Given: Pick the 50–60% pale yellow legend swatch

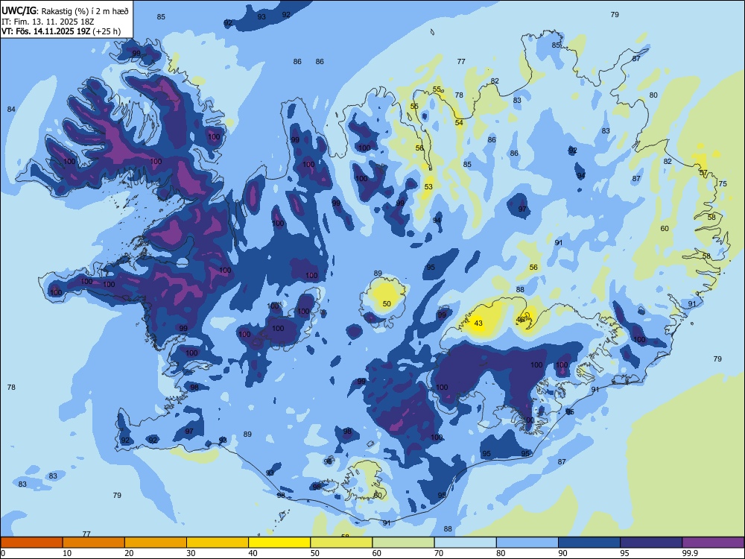Looking at the screenshot, I should pyautogui.click(x=341, y=543).
